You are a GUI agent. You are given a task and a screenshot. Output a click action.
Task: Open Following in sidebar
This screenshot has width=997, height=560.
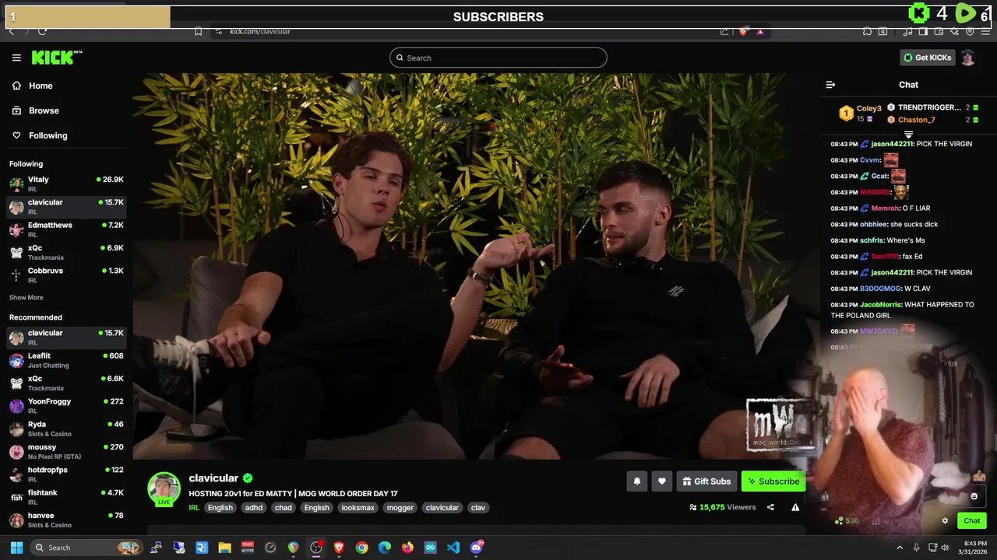[40, 135]
